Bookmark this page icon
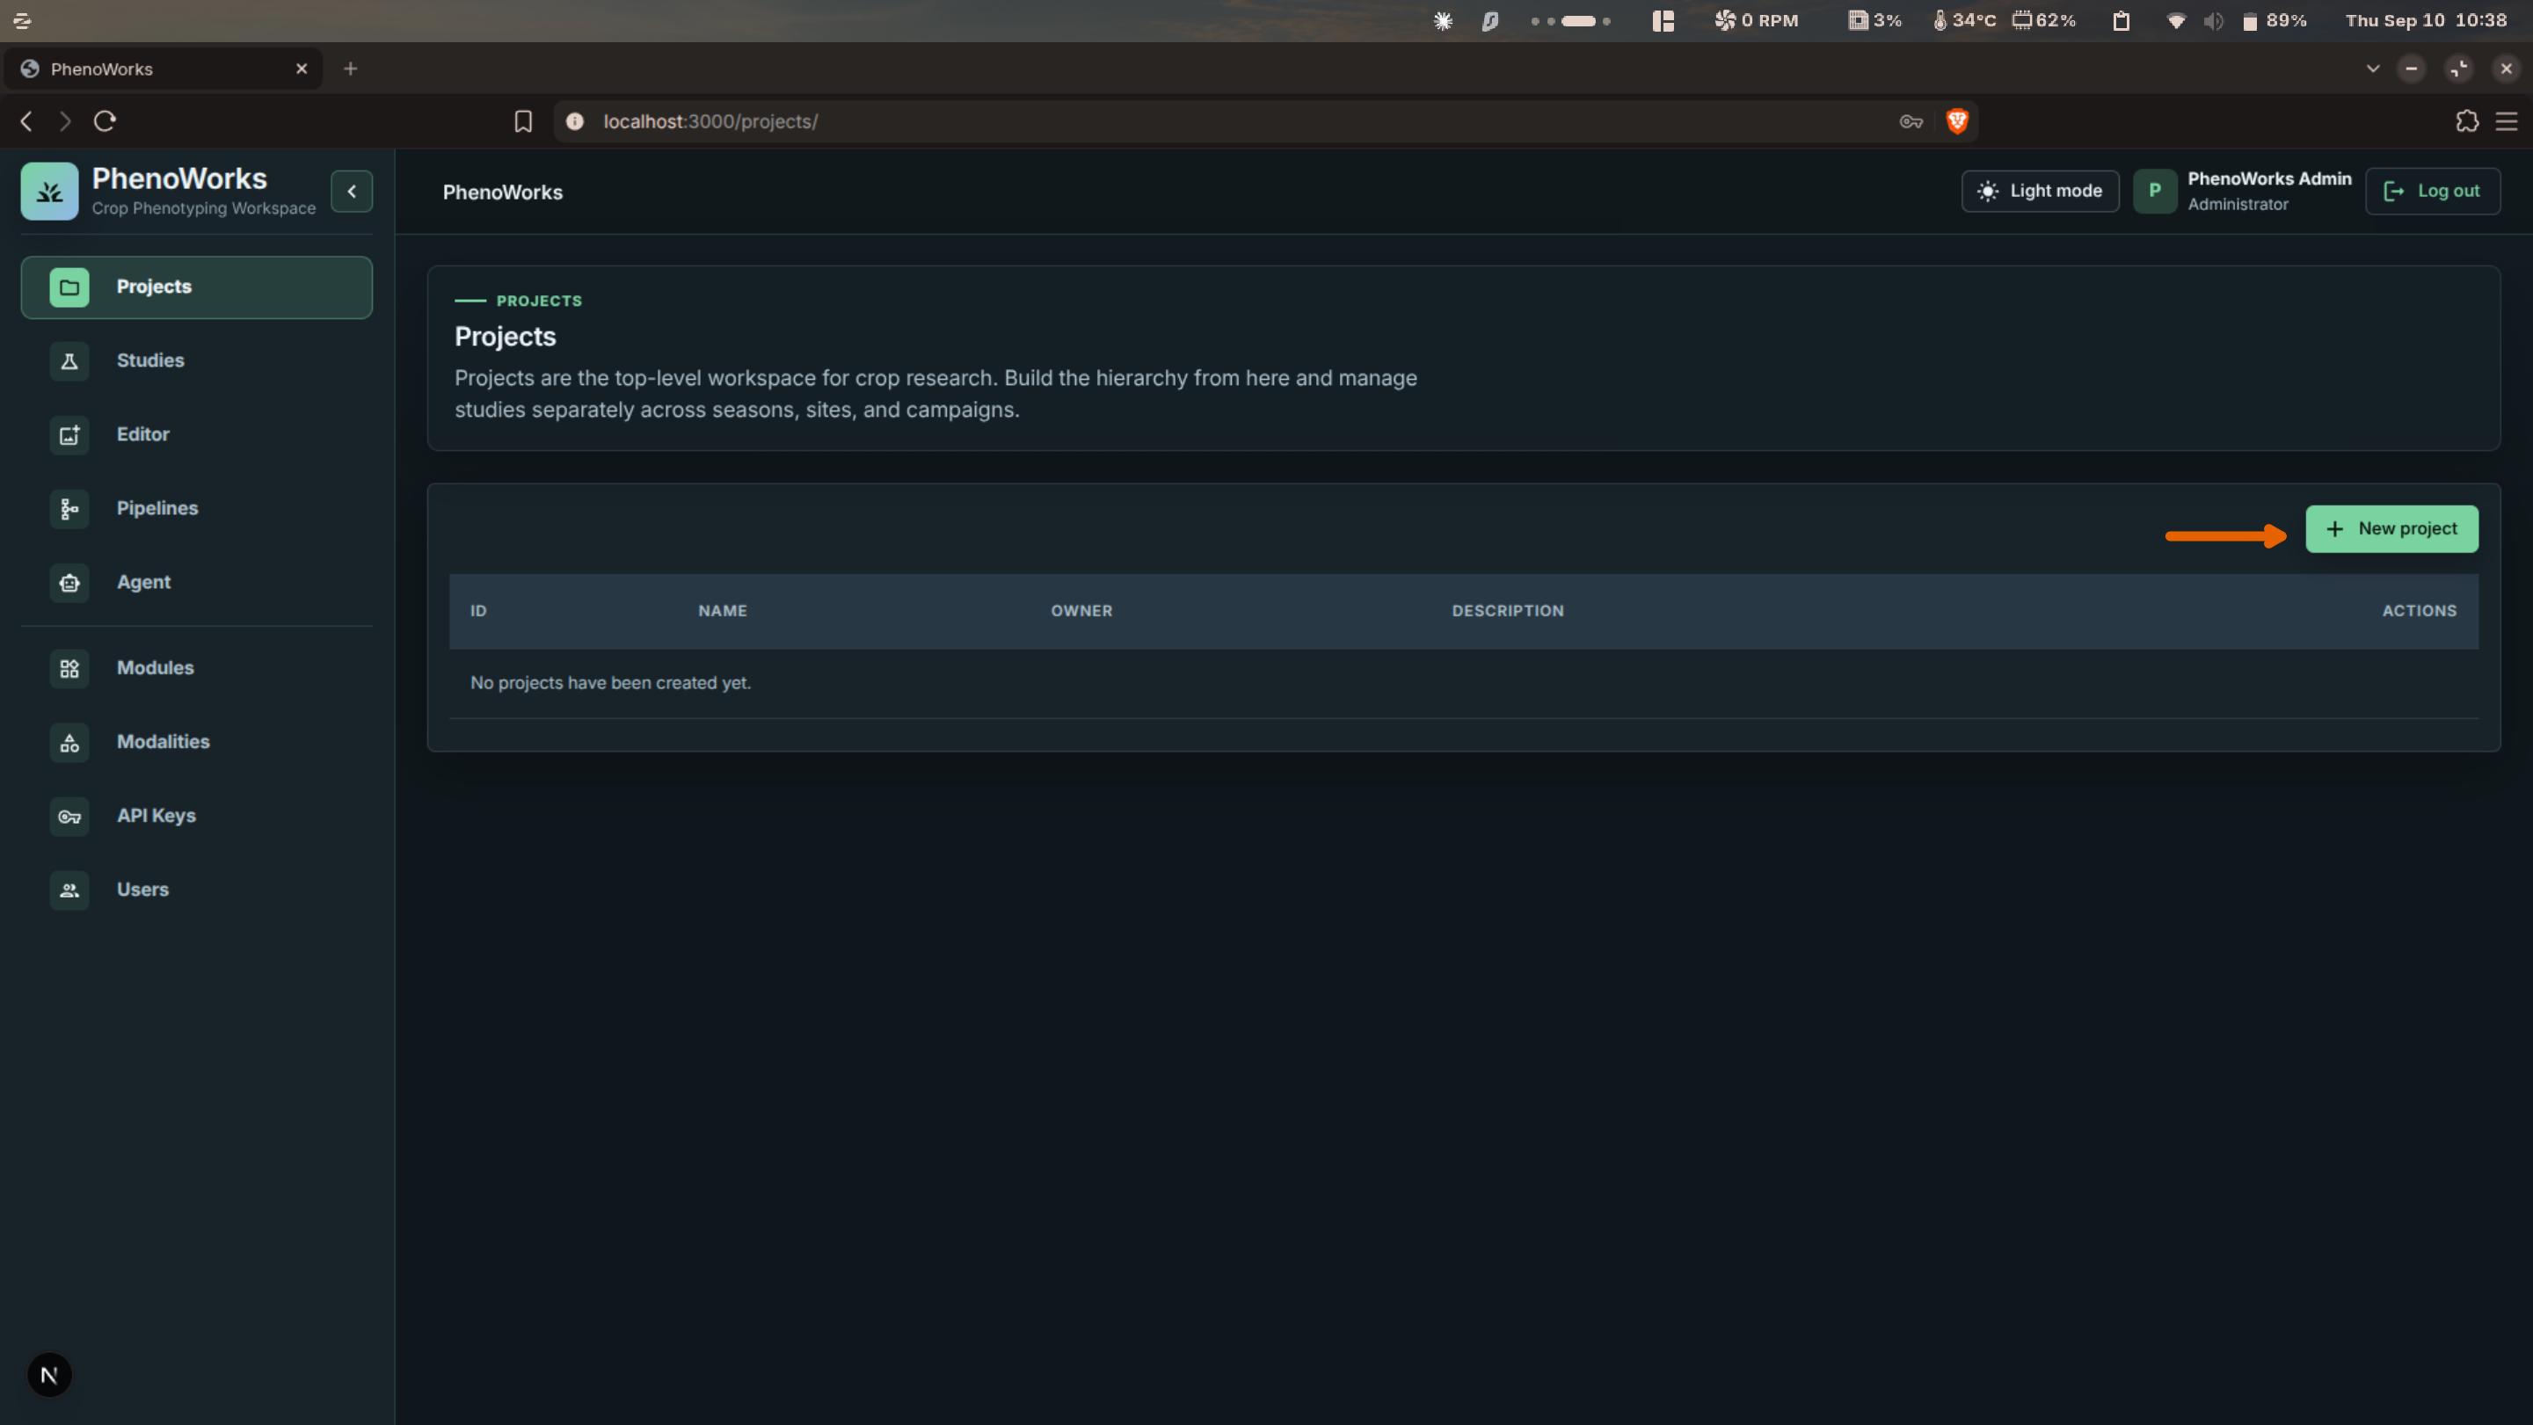This screenshot has height=1425, width=2533. pos(523,121)
